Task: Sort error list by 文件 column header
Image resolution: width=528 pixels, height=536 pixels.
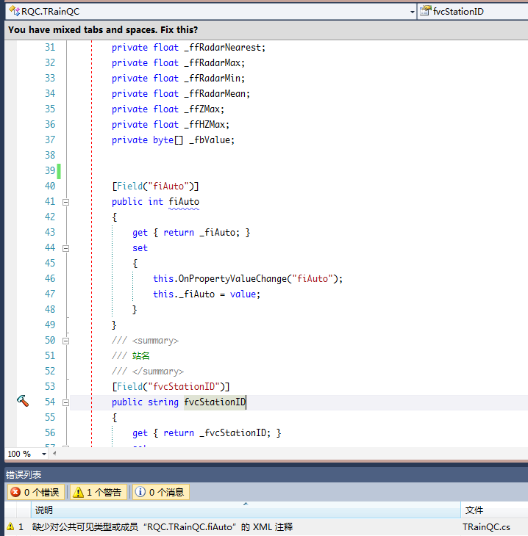Action: (x=494, y=510)
